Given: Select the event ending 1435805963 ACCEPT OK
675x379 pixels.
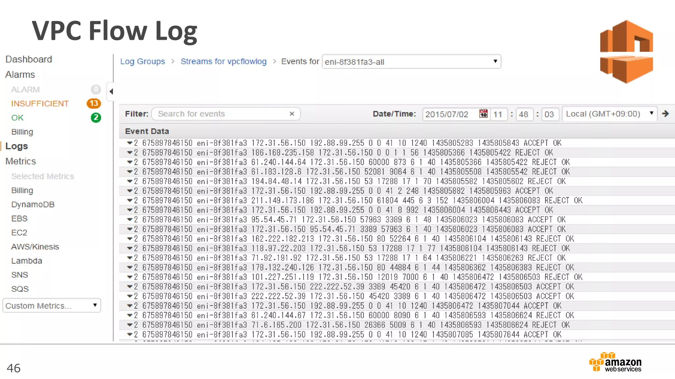Looking at the screenshot, I should [397, 191].
